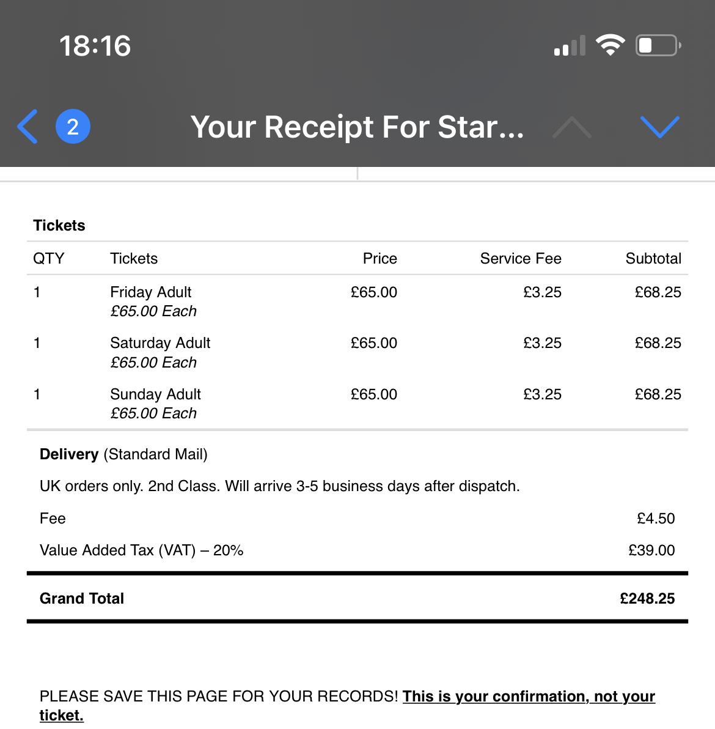Tap the 'Your Receipt For Star...' email title
This screenshot has width=715, height=729.
point(357,127)
